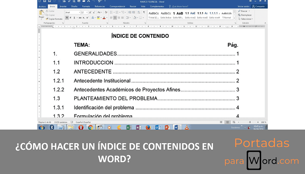Click Iniciar sesión link
The image size is (305, 174).
tap(244, 7)
